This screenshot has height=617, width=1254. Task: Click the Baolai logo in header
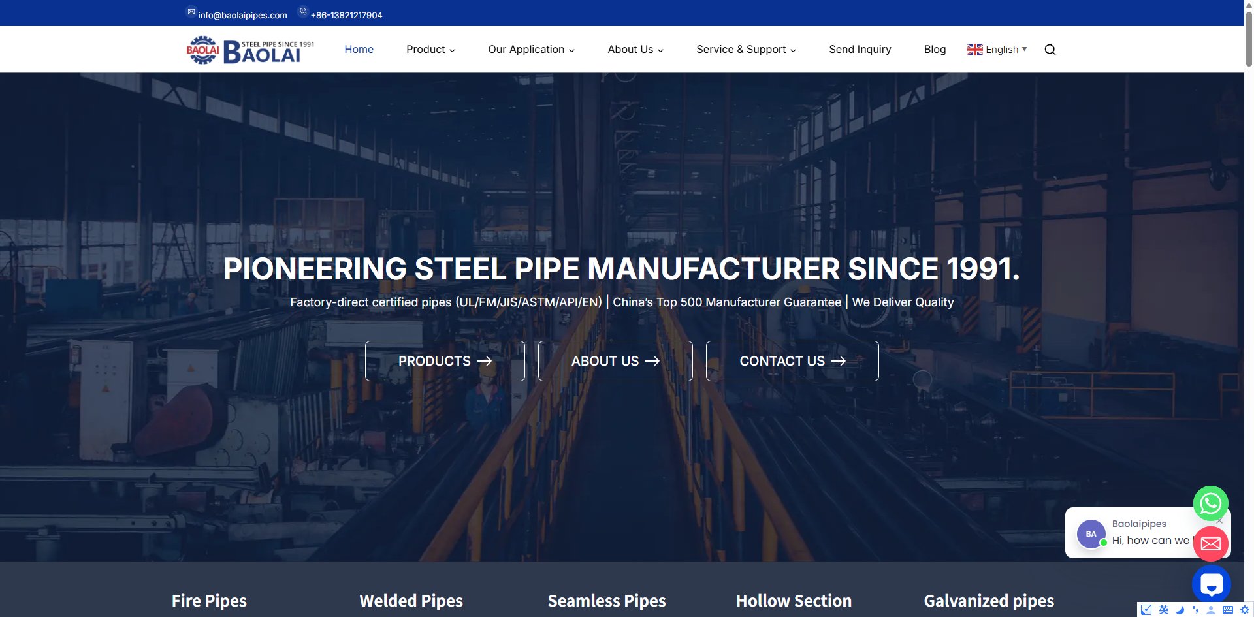(250, 50)
